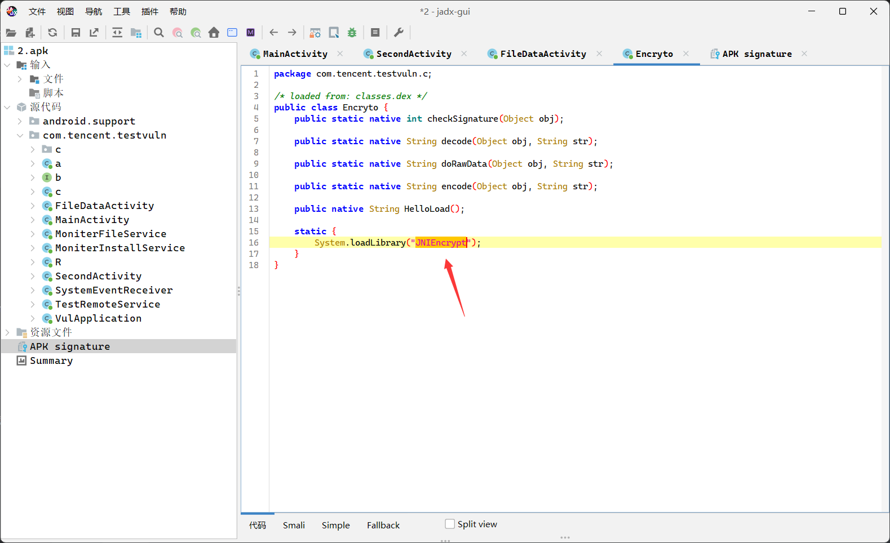Click the home start page icon
The height and width of the screenshot is (543, 890).
pyautogui.click(x=214, y=33)
